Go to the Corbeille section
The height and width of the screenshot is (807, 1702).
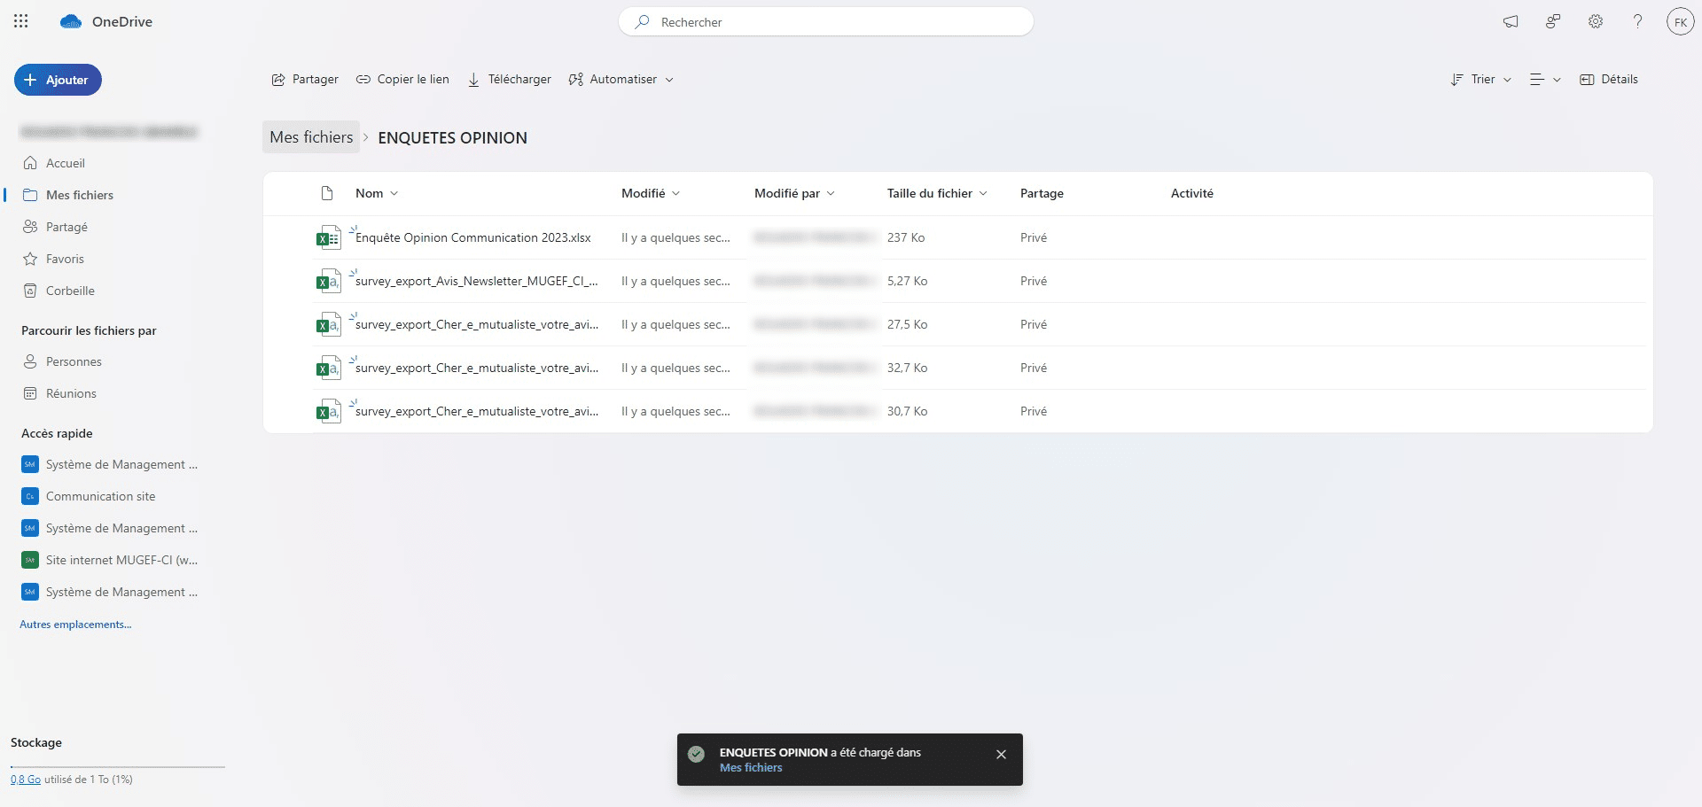coord(70,290)
